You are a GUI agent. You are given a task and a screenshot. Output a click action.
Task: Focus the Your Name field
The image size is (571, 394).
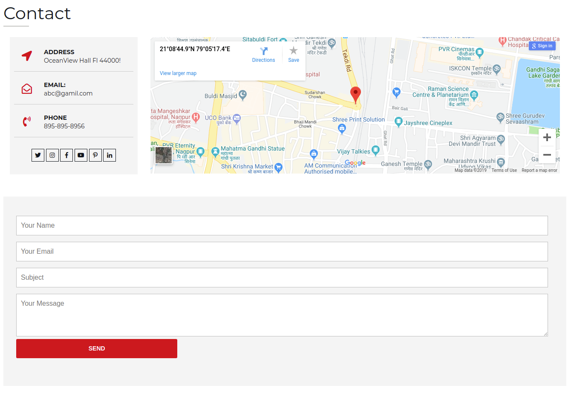coord(282,226)
